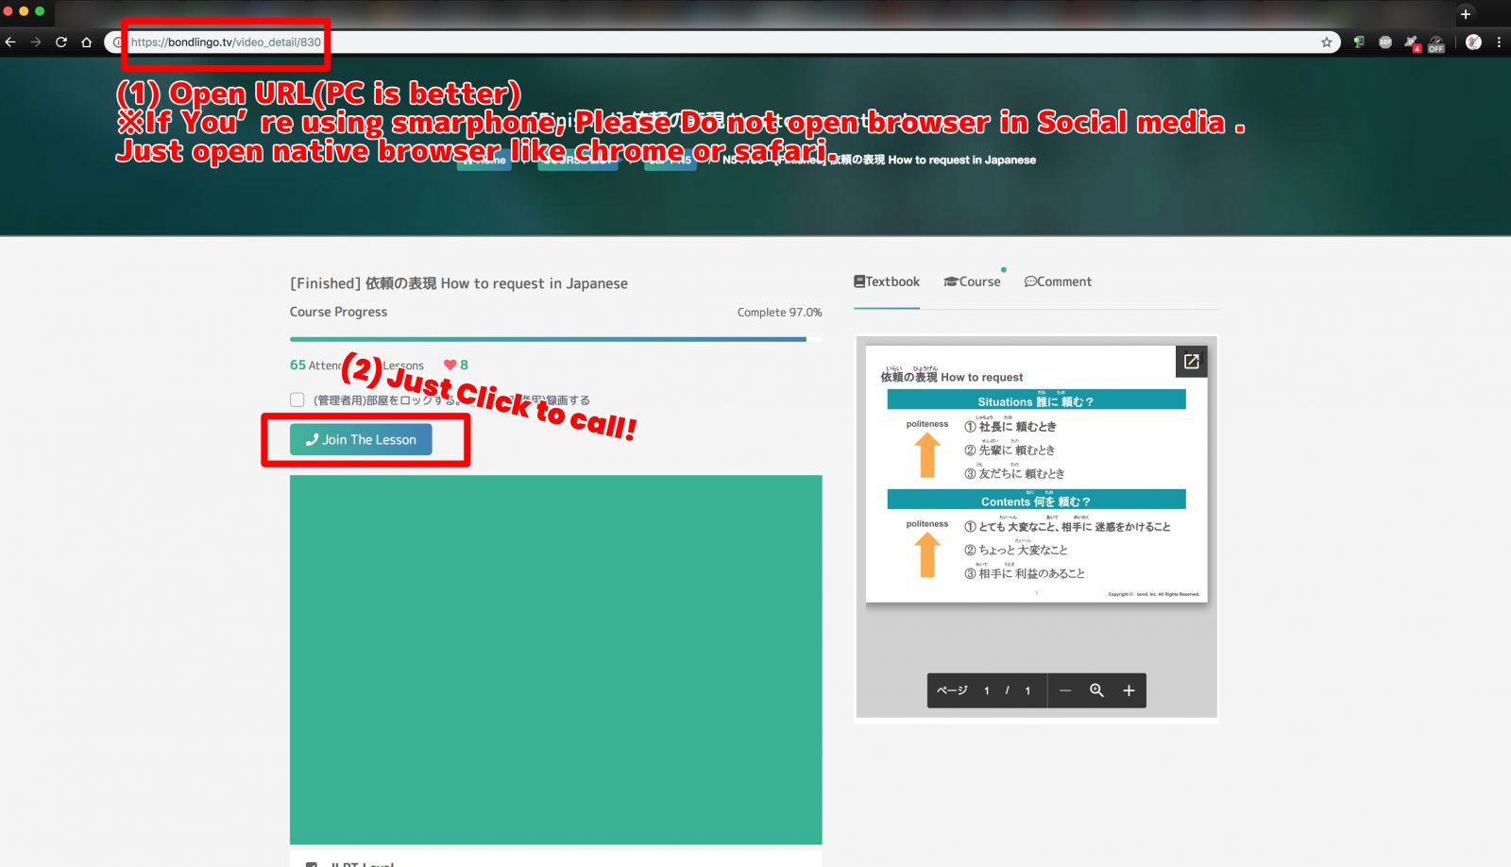
Task: Go back to the previous page
Action: (10, 42)
